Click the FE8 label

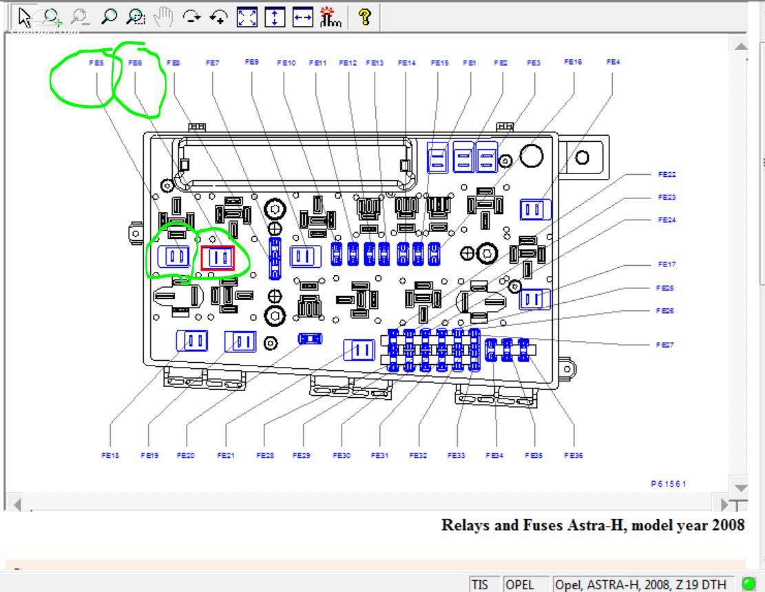pyautogui.click(x=174, y=63)
